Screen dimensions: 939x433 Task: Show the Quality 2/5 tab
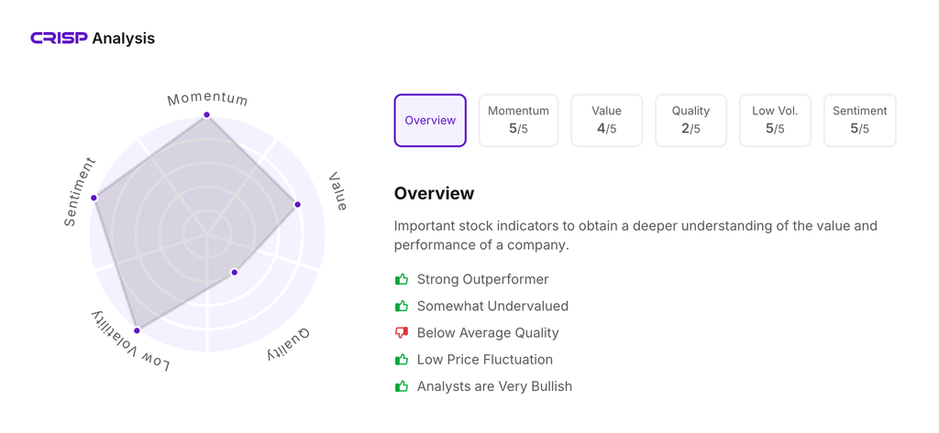point(690,120)
